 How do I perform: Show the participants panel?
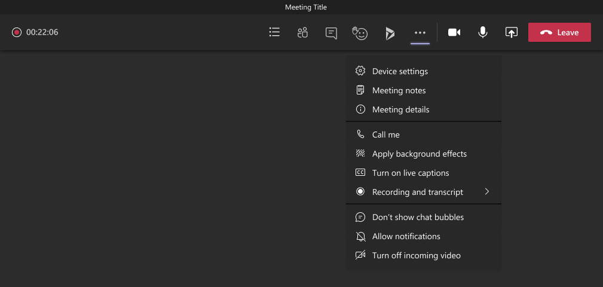(302, 32)
